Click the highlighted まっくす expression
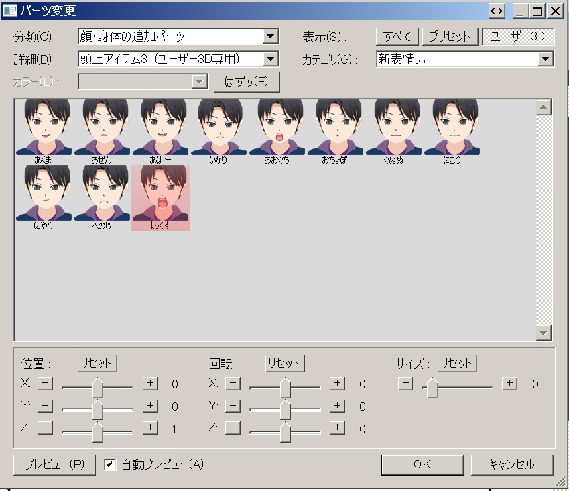 160,196
